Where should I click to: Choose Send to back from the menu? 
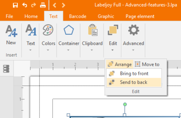[x=134, y=82]
